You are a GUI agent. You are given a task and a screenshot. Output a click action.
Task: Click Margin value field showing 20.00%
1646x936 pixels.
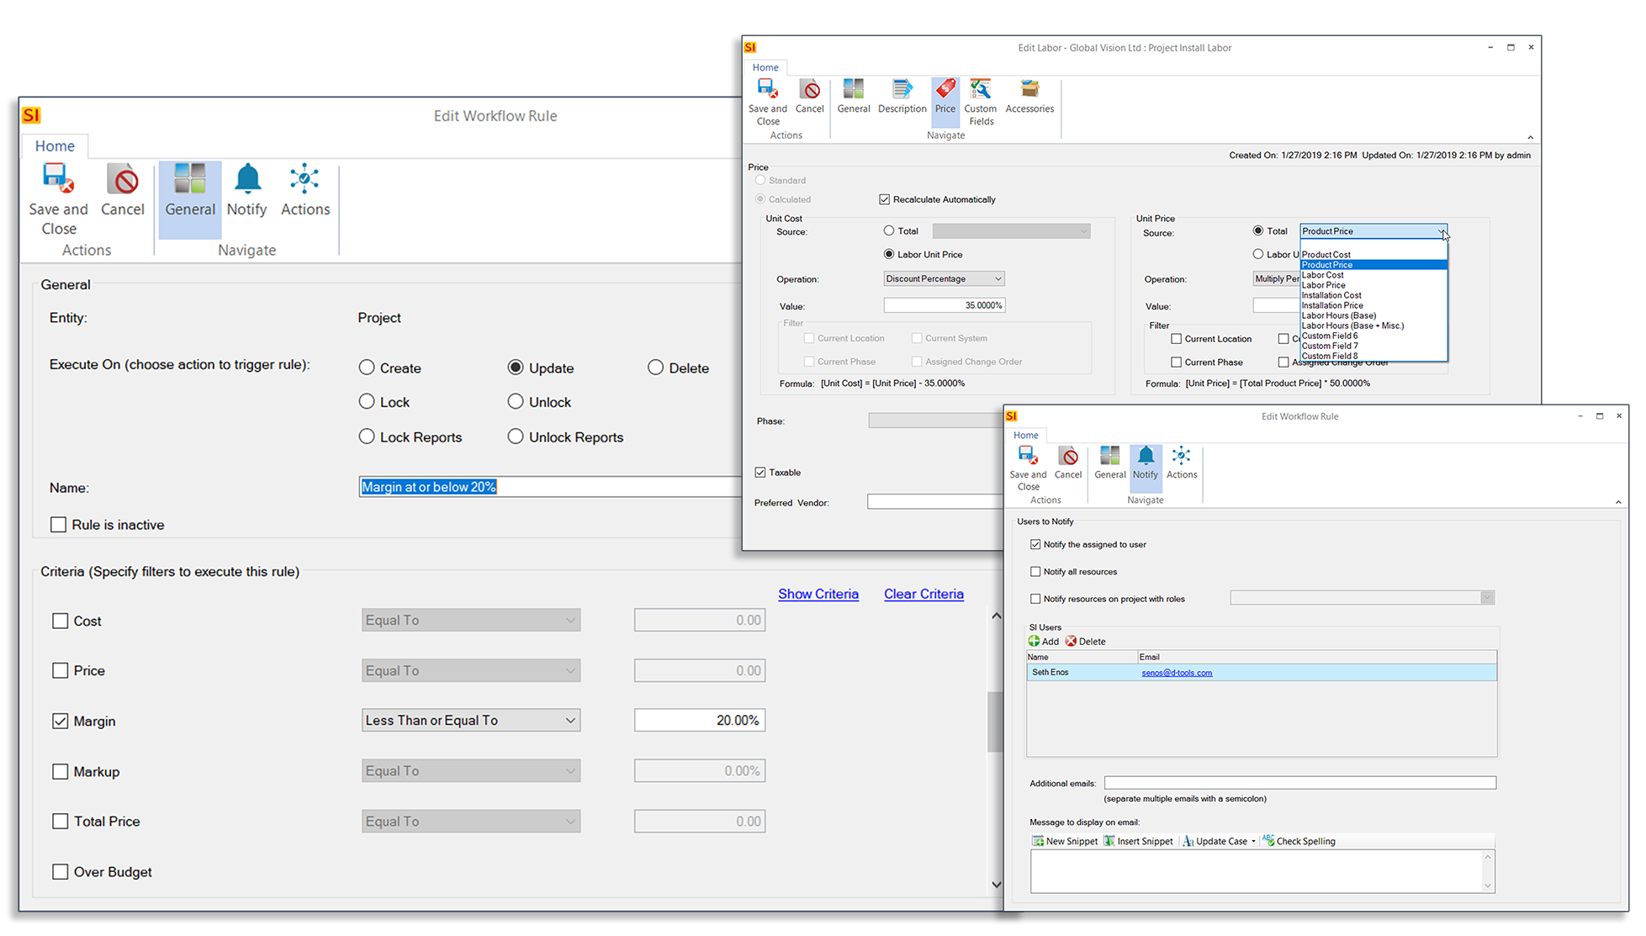coord(700,721)
